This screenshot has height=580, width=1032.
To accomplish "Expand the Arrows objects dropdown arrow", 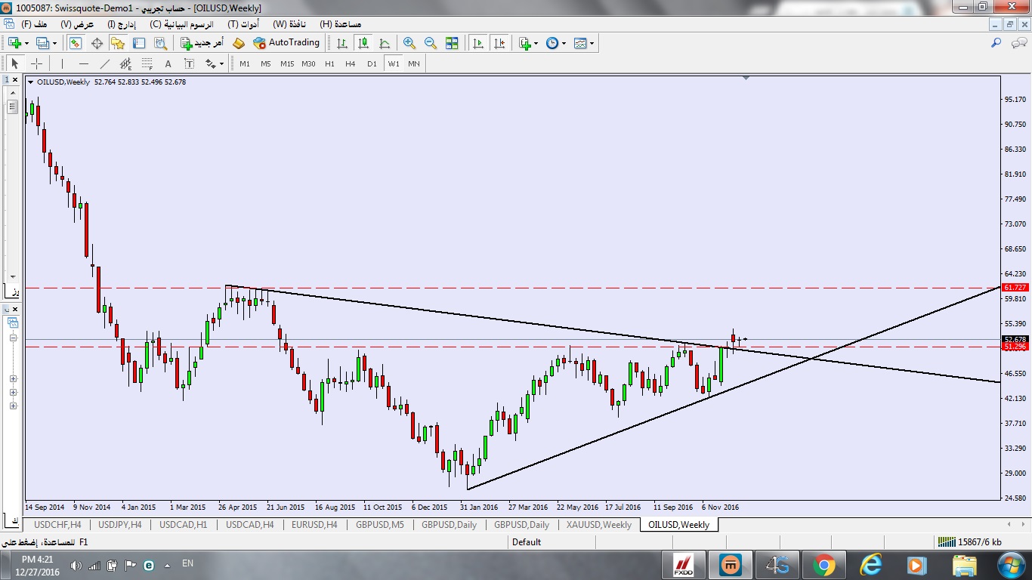I will [x=221, y=63].
